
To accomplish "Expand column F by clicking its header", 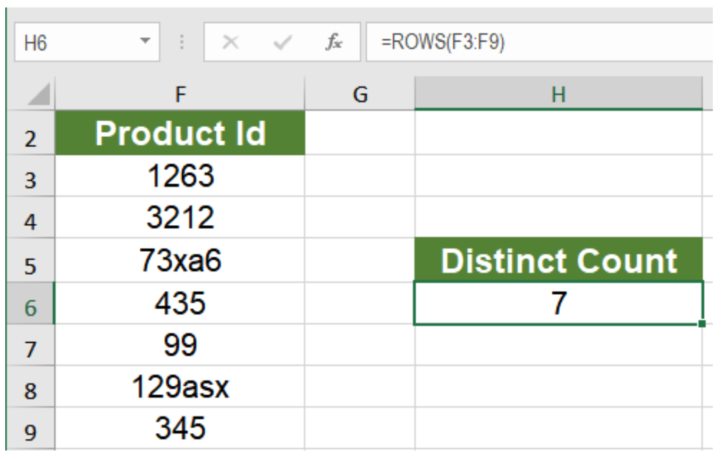I will point(181,93).
